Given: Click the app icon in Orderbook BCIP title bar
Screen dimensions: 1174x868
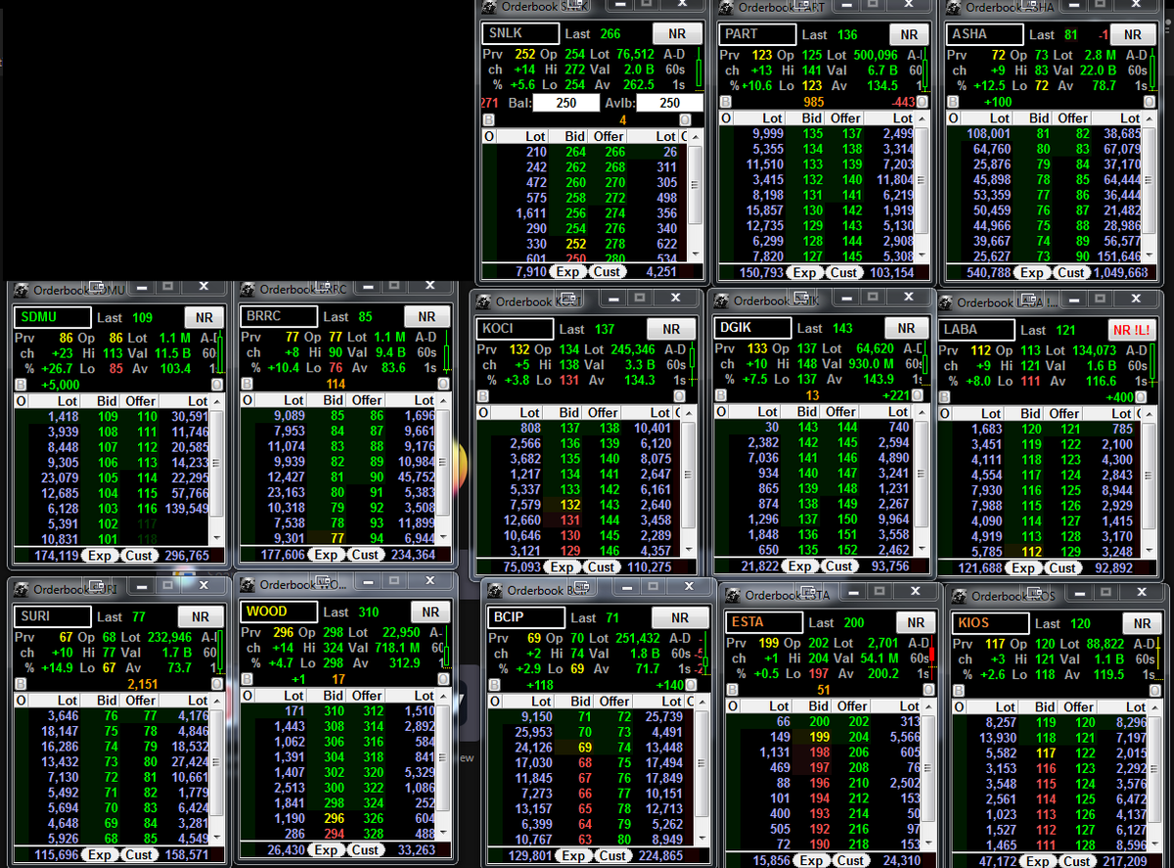Looking at the screenshot, I should tap(495, 590).
